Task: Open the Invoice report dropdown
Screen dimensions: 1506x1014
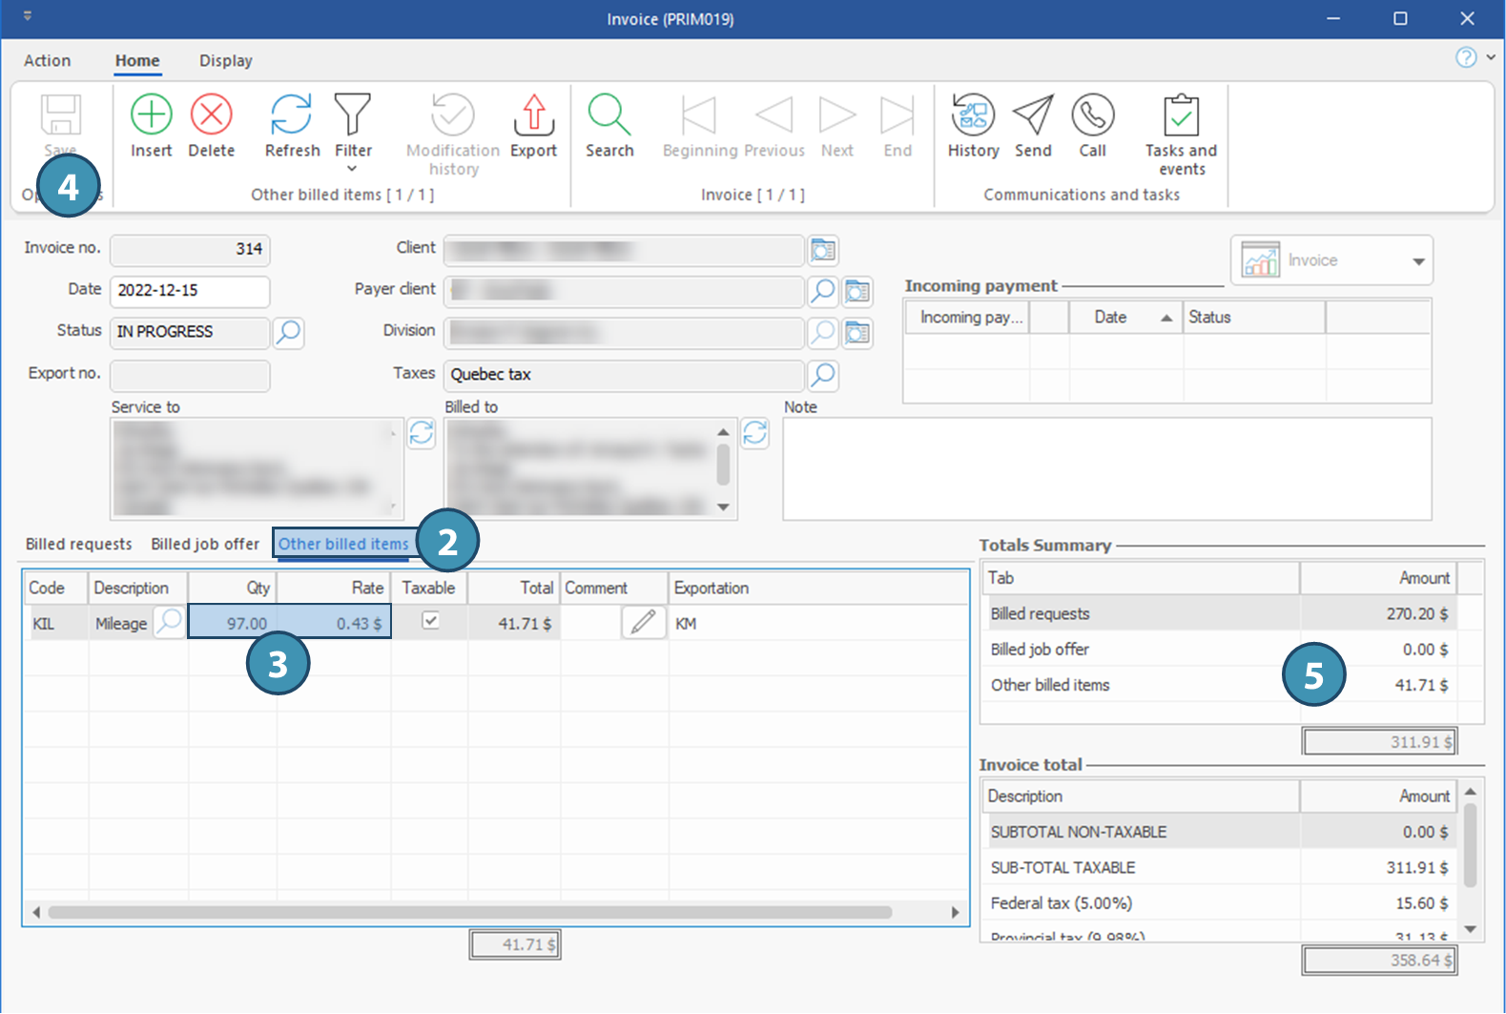Action: point(1418,261)
